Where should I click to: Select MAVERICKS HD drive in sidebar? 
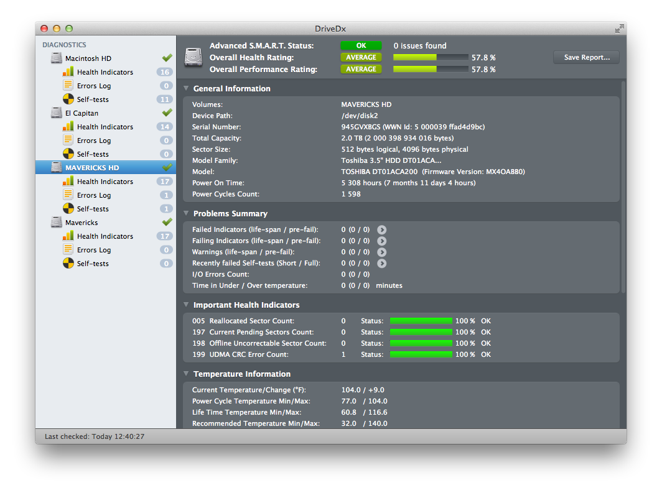(106, 167)
